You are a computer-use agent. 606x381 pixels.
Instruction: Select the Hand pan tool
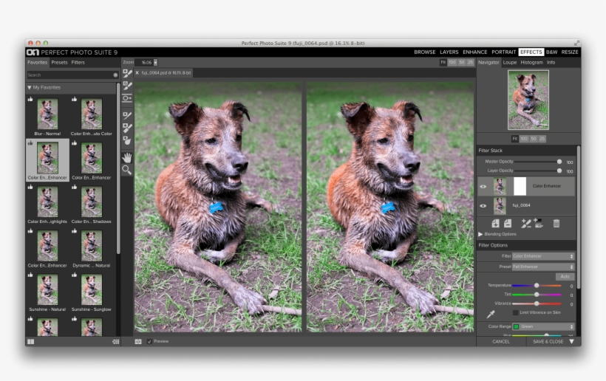127,157
